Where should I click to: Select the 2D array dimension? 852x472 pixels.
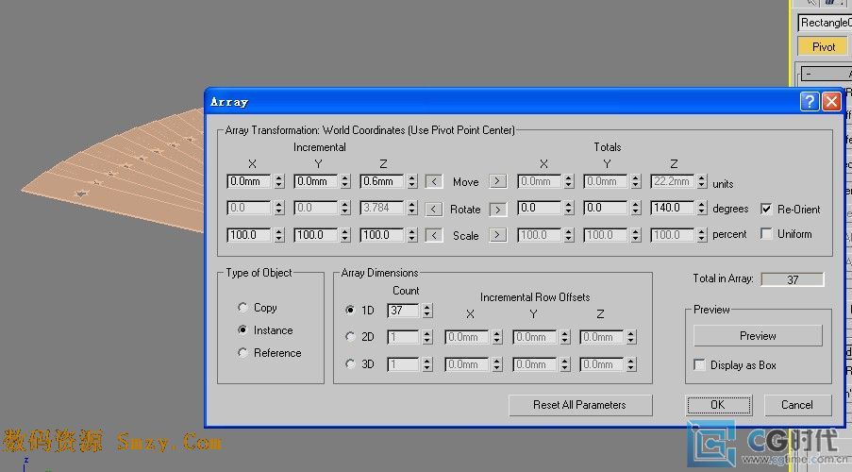tap(351, 337)
